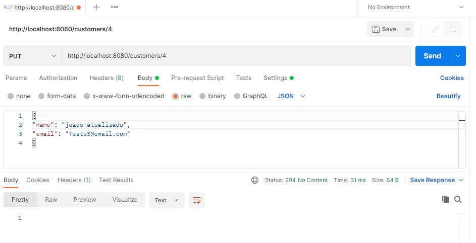Switch response view to Pretty
This screenshot has height=243, width=476.
click(20, 200)
